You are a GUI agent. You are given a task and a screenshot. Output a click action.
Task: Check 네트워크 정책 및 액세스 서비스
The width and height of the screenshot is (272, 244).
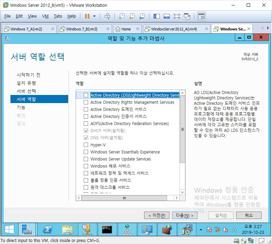tap(86, 173)
